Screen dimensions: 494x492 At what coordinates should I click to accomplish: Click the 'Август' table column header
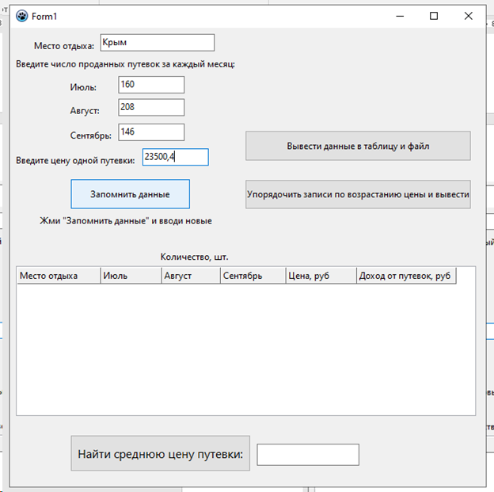(189, 276)
